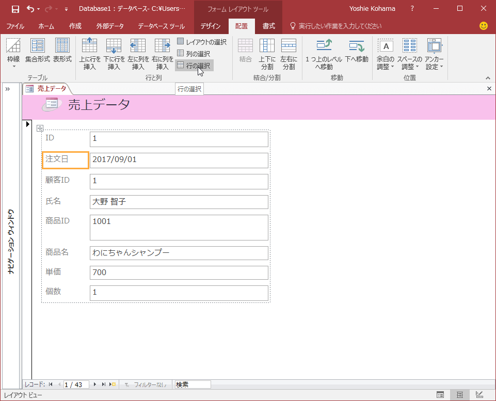
Task: Move up one level (1つ上のレベルへ移動)
Action: [324, 54]
